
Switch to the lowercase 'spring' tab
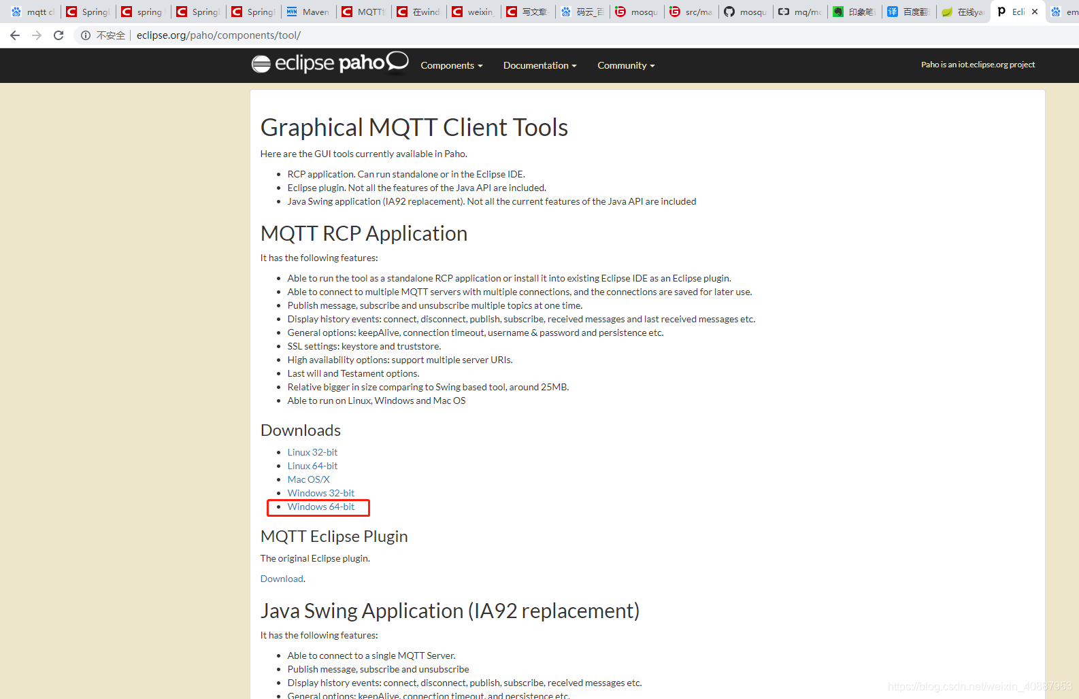click(142, 12)
